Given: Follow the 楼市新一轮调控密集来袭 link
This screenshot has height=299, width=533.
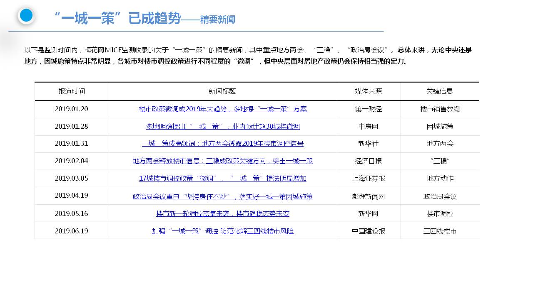Looking at the screenshot, I should tap(223, 214).
